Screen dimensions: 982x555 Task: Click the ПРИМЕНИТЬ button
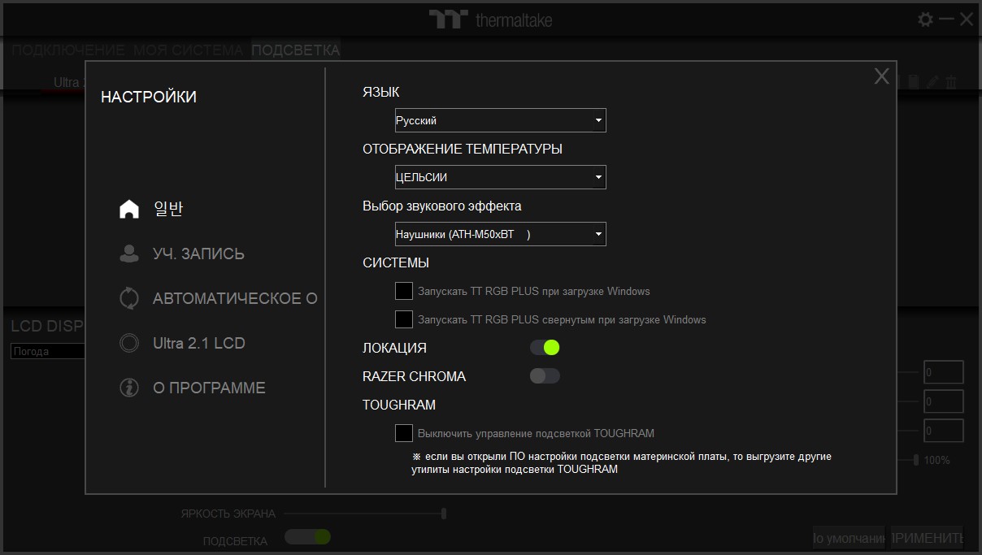[927, 538]
